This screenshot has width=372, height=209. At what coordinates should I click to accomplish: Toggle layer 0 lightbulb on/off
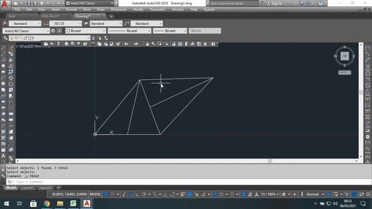[12, 38]
